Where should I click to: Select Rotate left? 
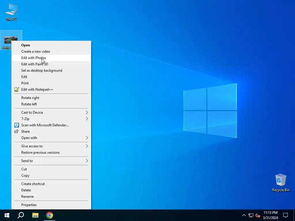pyautogui.click(x=51, y=104)
